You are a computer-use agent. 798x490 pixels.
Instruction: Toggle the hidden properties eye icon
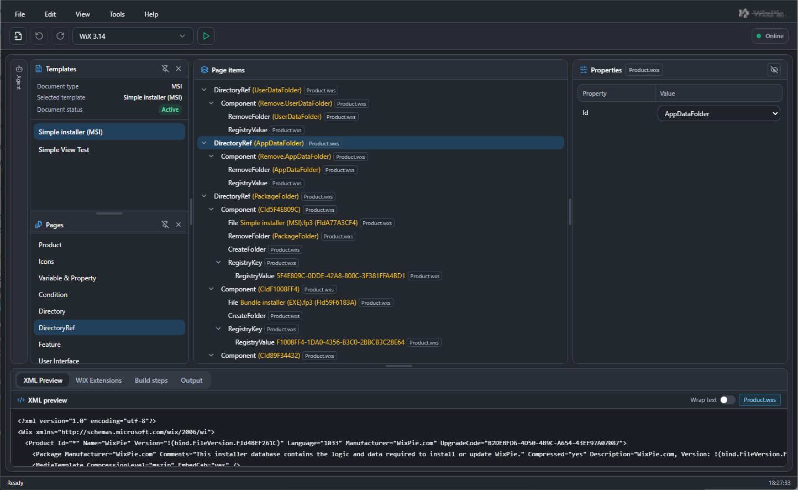click(x=774, y=70)
